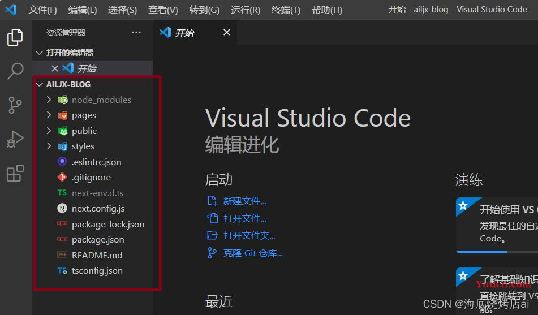
Task: Open the 终端(T) menu
Action: coord(286,10)
